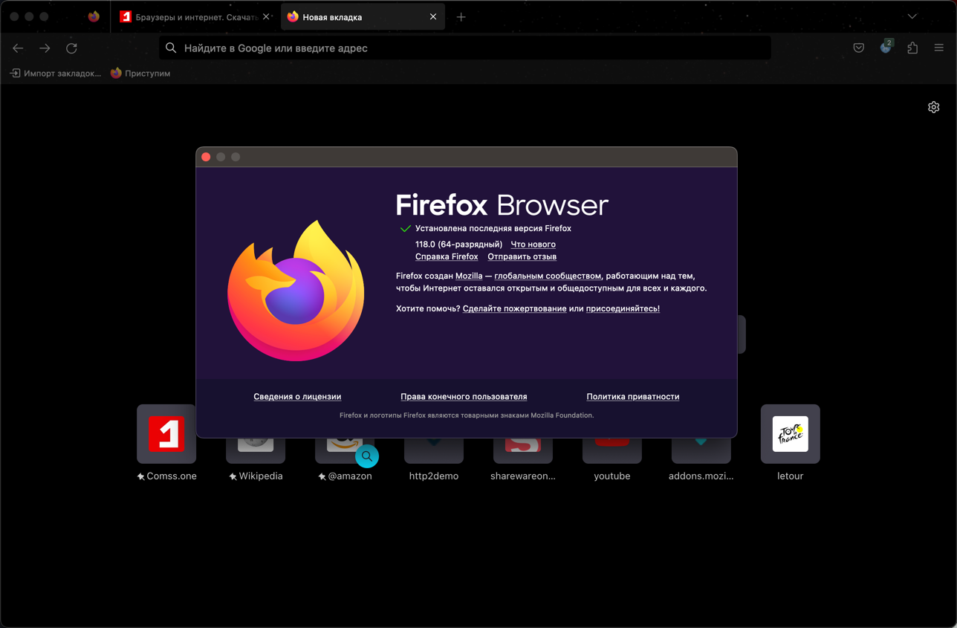The height and width of the screenshot is (628, 957).
Task: Expand the list all tabs chevron
Action: (912, 16)
